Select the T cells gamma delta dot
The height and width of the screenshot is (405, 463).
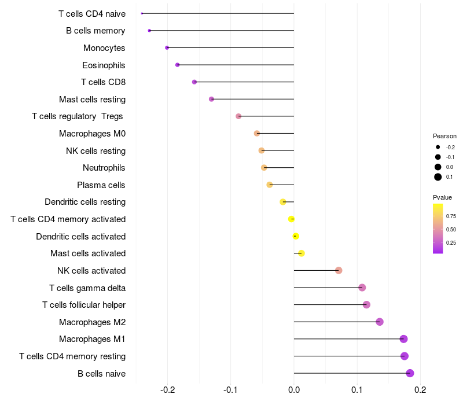[362, 288]
